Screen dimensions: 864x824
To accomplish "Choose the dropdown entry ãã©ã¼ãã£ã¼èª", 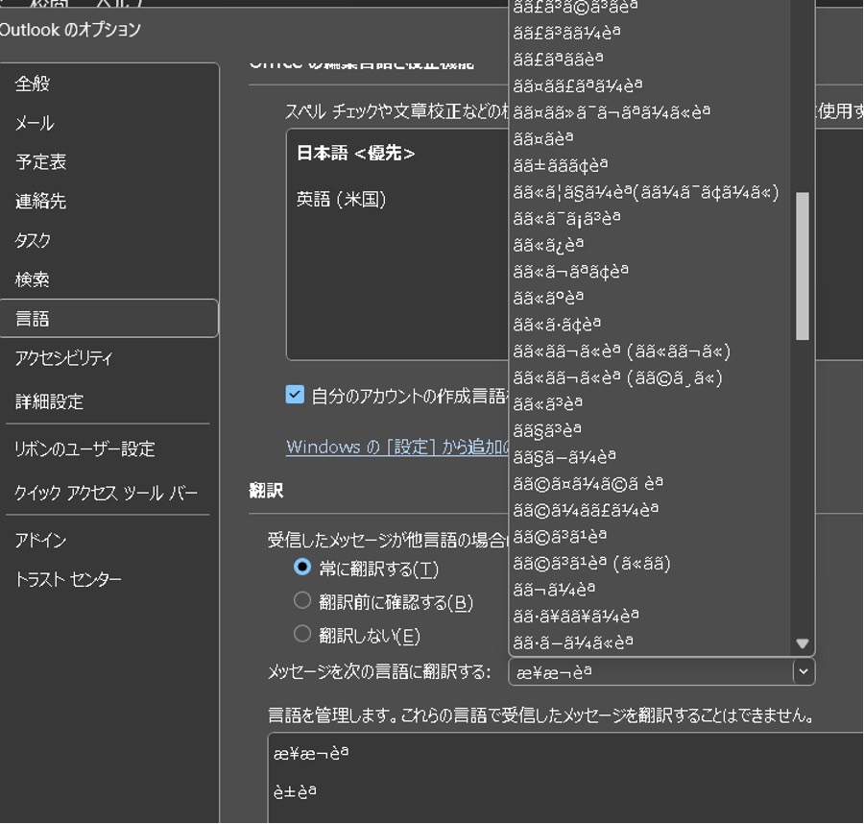I will pos(586,510).
